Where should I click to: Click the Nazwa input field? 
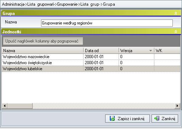click(107, 23)
